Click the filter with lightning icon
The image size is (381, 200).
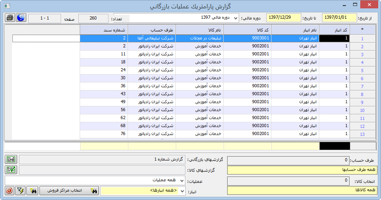(20, 190)
